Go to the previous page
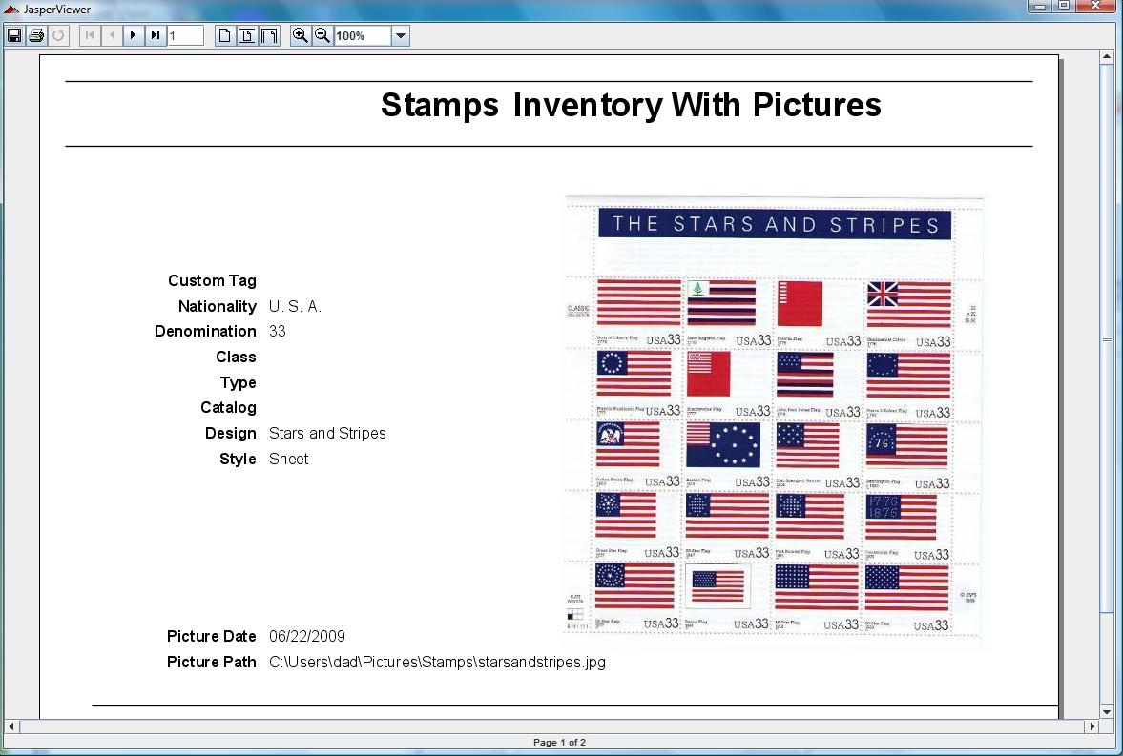 [x=110, y=35]
